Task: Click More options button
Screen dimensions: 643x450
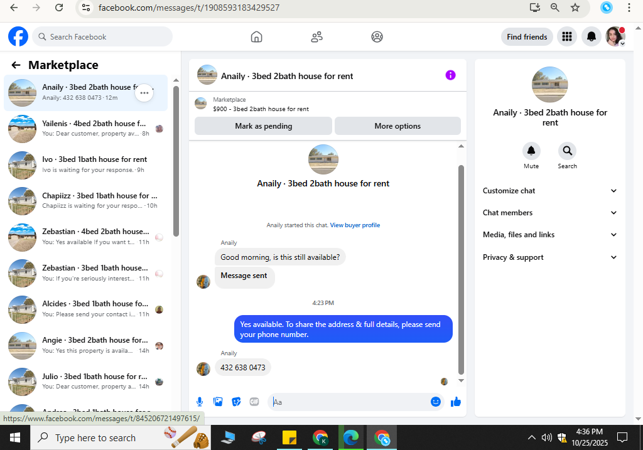Action: click(x=397, y=126)
